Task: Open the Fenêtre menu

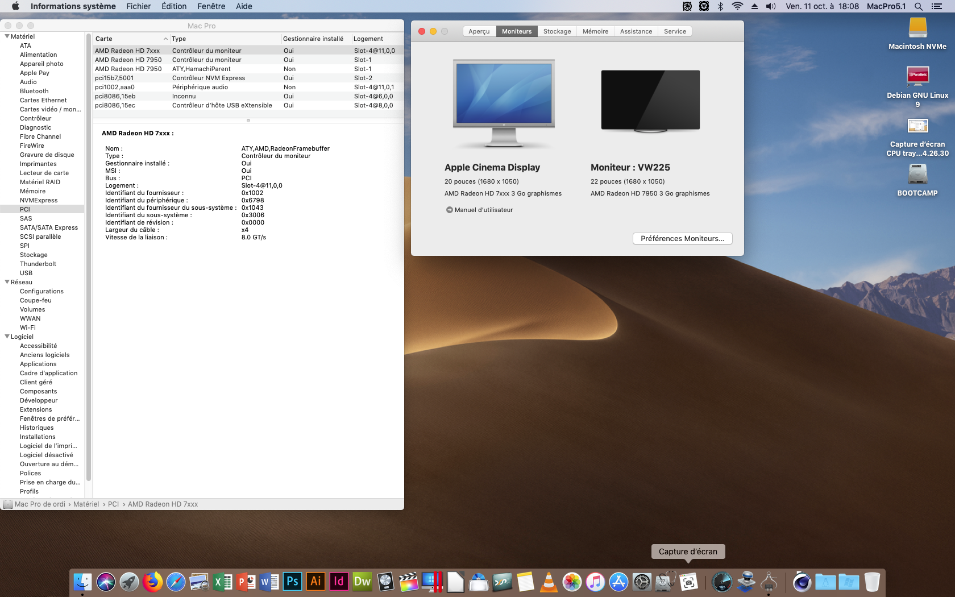Action: point(211,6)
